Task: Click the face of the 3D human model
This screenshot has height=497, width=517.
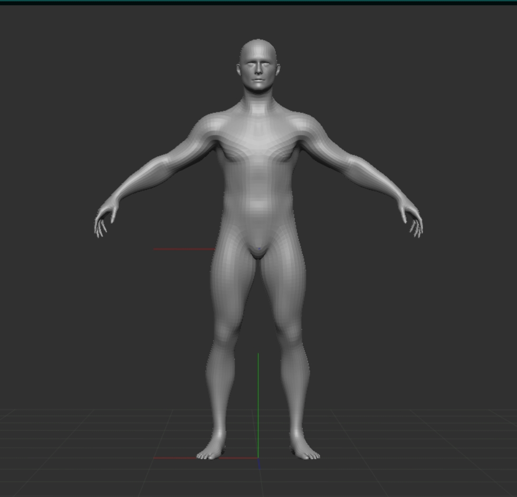Action: pos(258,71)
